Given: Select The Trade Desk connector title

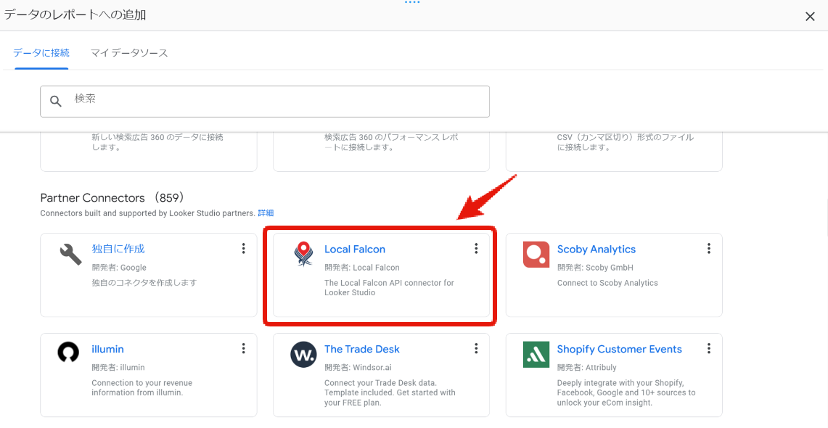Looking at the screenshot, I should click(x=361, y=350).
